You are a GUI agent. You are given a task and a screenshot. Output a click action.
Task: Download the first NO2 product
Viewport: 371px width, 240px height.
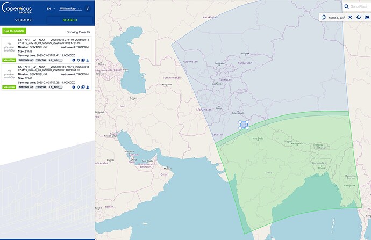[88, 60]
